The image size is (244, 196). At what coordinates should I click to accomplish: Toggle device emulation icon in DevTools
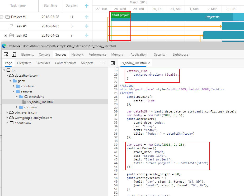click(x=14, y=55)
